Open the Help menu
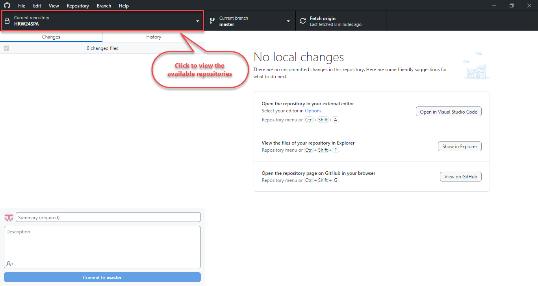The width and height of the screenshot is (538, 286). (x=124, y=5)
